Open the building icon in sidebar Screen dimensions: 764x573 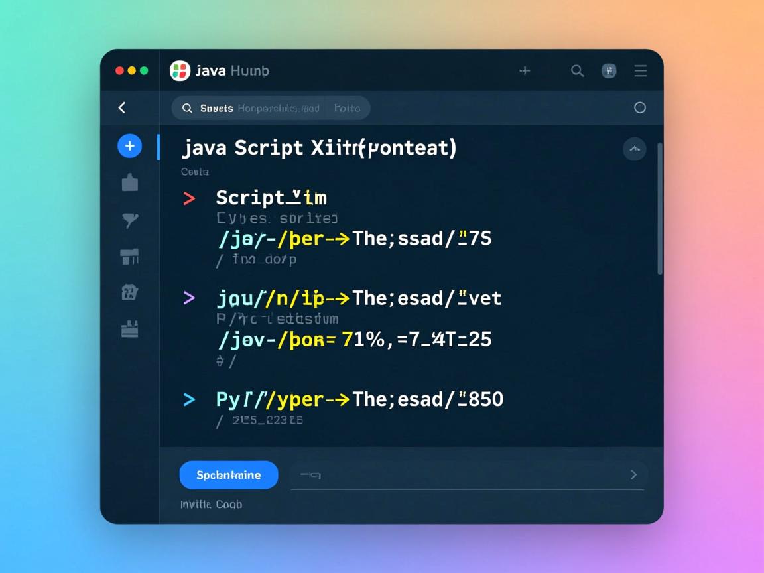click(x=130, y=292)
